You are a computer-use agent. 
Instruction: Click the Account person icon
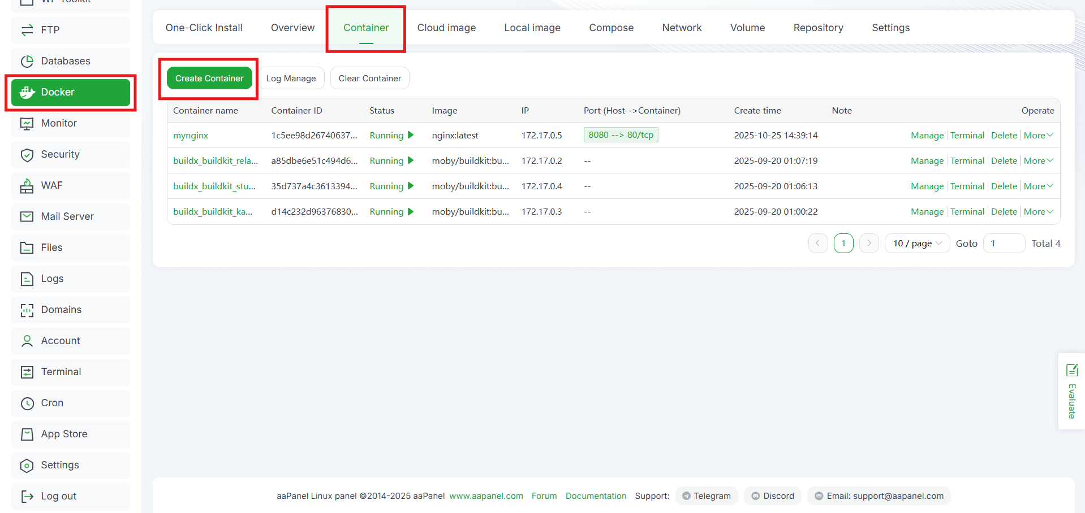[x=27, y=341]
